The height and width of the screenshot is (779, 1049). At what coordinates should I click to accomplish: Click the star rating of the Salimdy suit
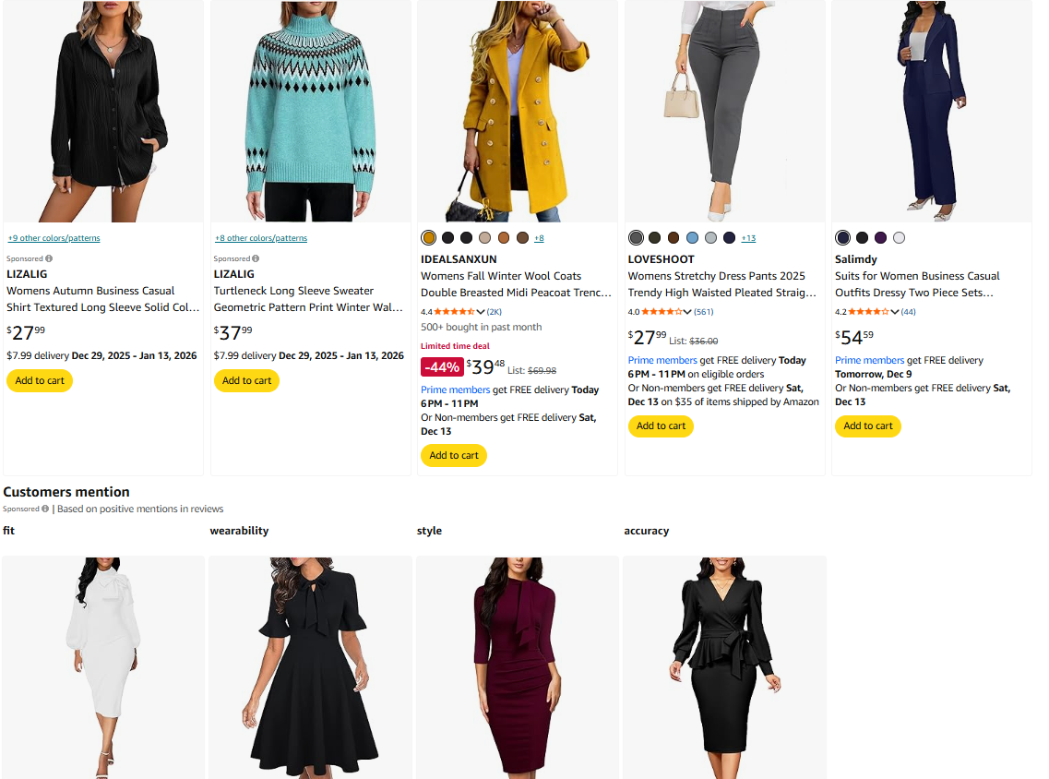[867, 312]
